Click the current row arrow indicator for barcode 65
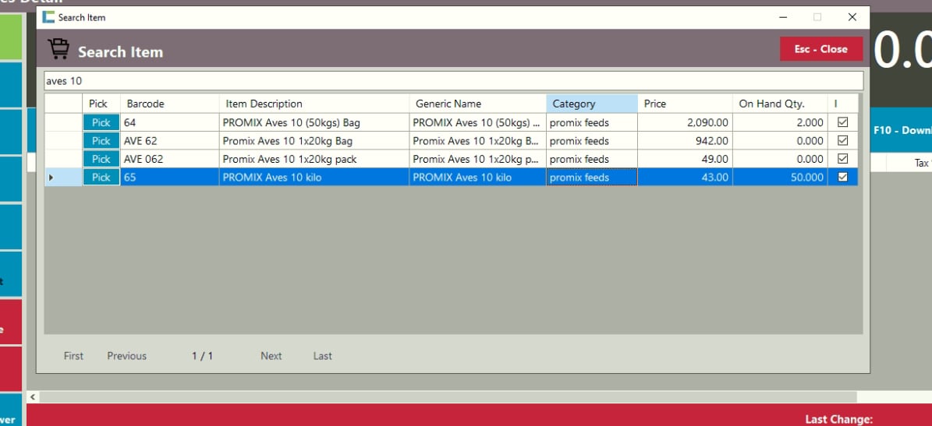932x426 pixels. click(x=51, y=177)
